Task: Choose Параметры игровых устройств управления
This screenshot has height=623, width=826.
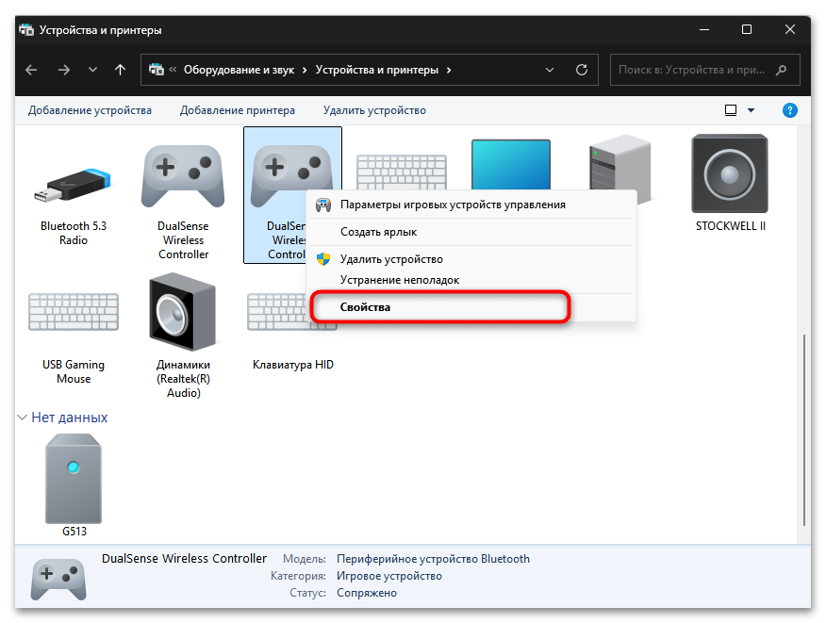Action: point(471,205)
